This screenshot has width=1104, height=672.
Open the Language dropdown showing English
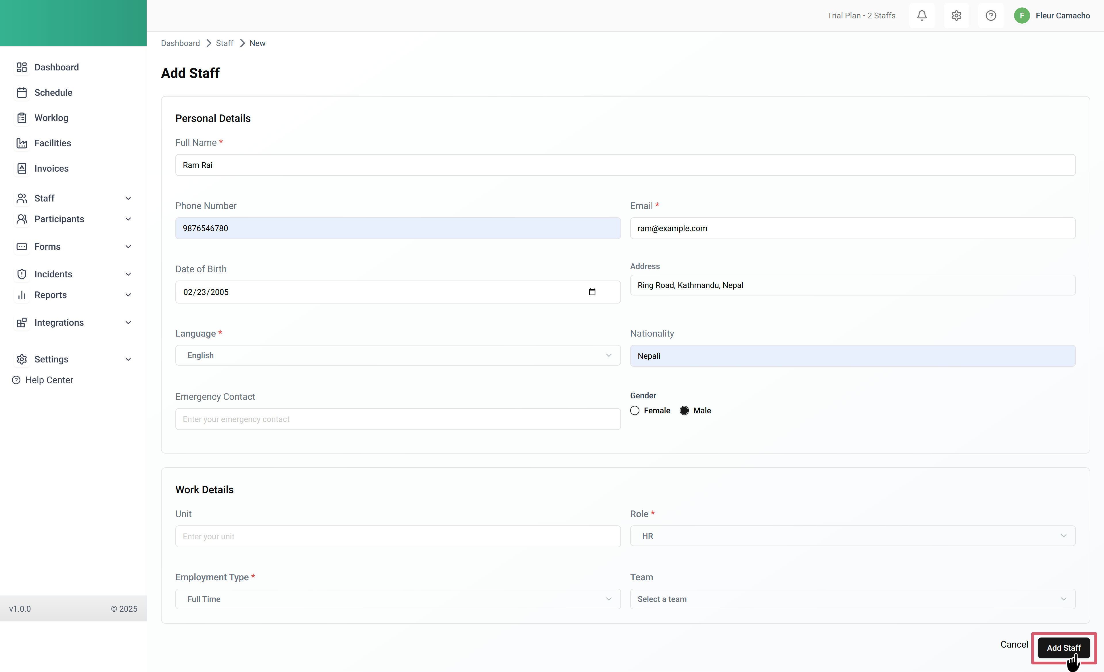(397, 355)
